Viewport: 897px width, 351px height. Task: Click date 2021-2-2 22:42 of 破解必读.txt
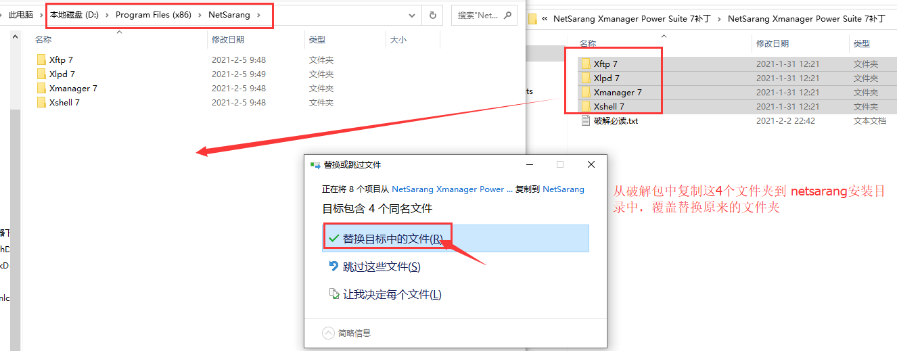coord(785,121)
